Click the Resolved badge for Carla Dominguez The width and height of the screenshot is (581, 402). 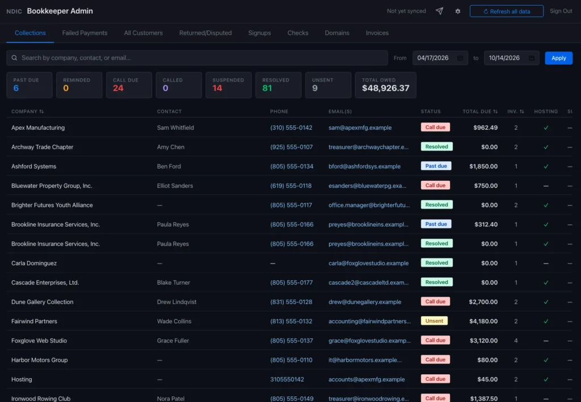[x=436, y=263]
